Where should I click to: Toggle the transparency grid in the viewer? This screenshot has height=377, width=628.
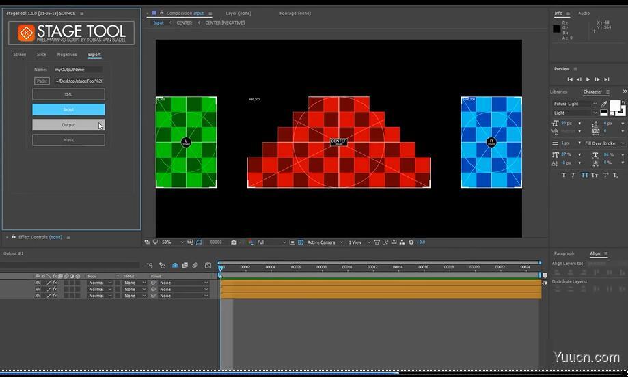tap(300, 242)
